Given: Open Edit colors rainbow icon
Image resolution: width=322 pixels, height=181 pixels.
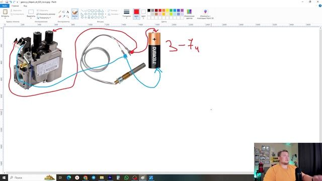Looking at the screenshot, I should tap(189, 12).
